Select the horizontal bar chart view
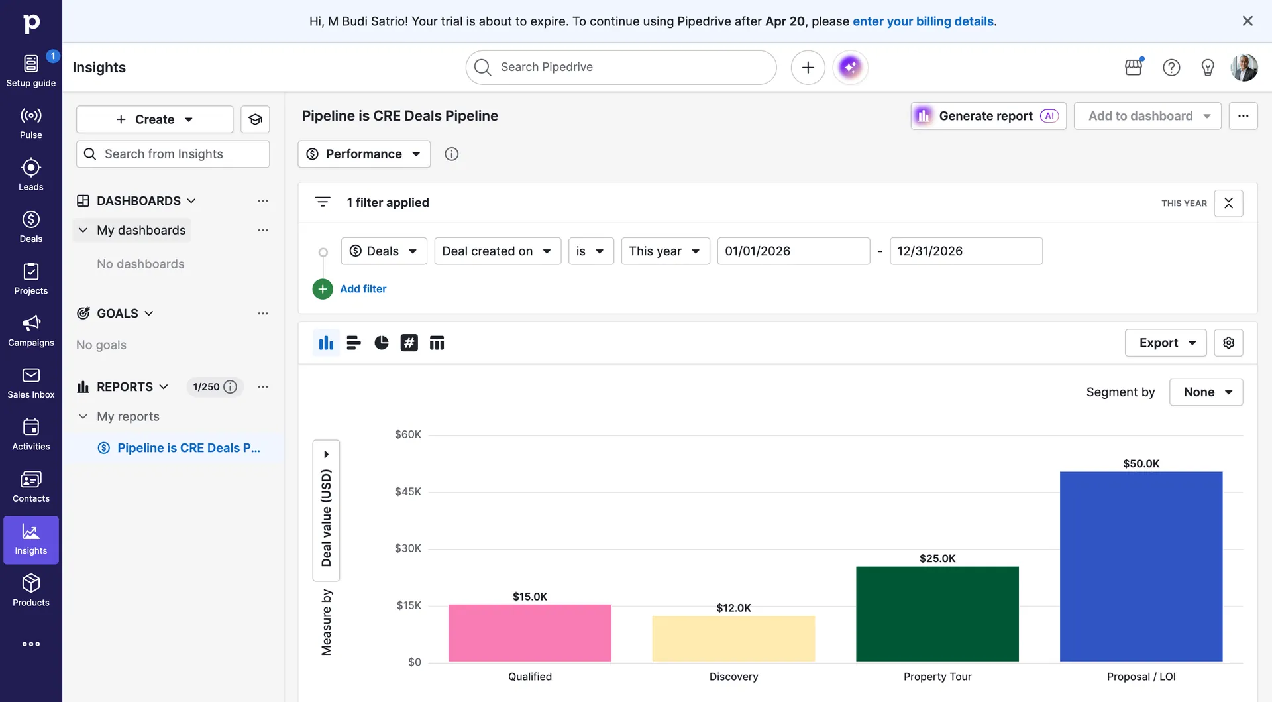Viewport: 1272px width, 702px height. 353,343
